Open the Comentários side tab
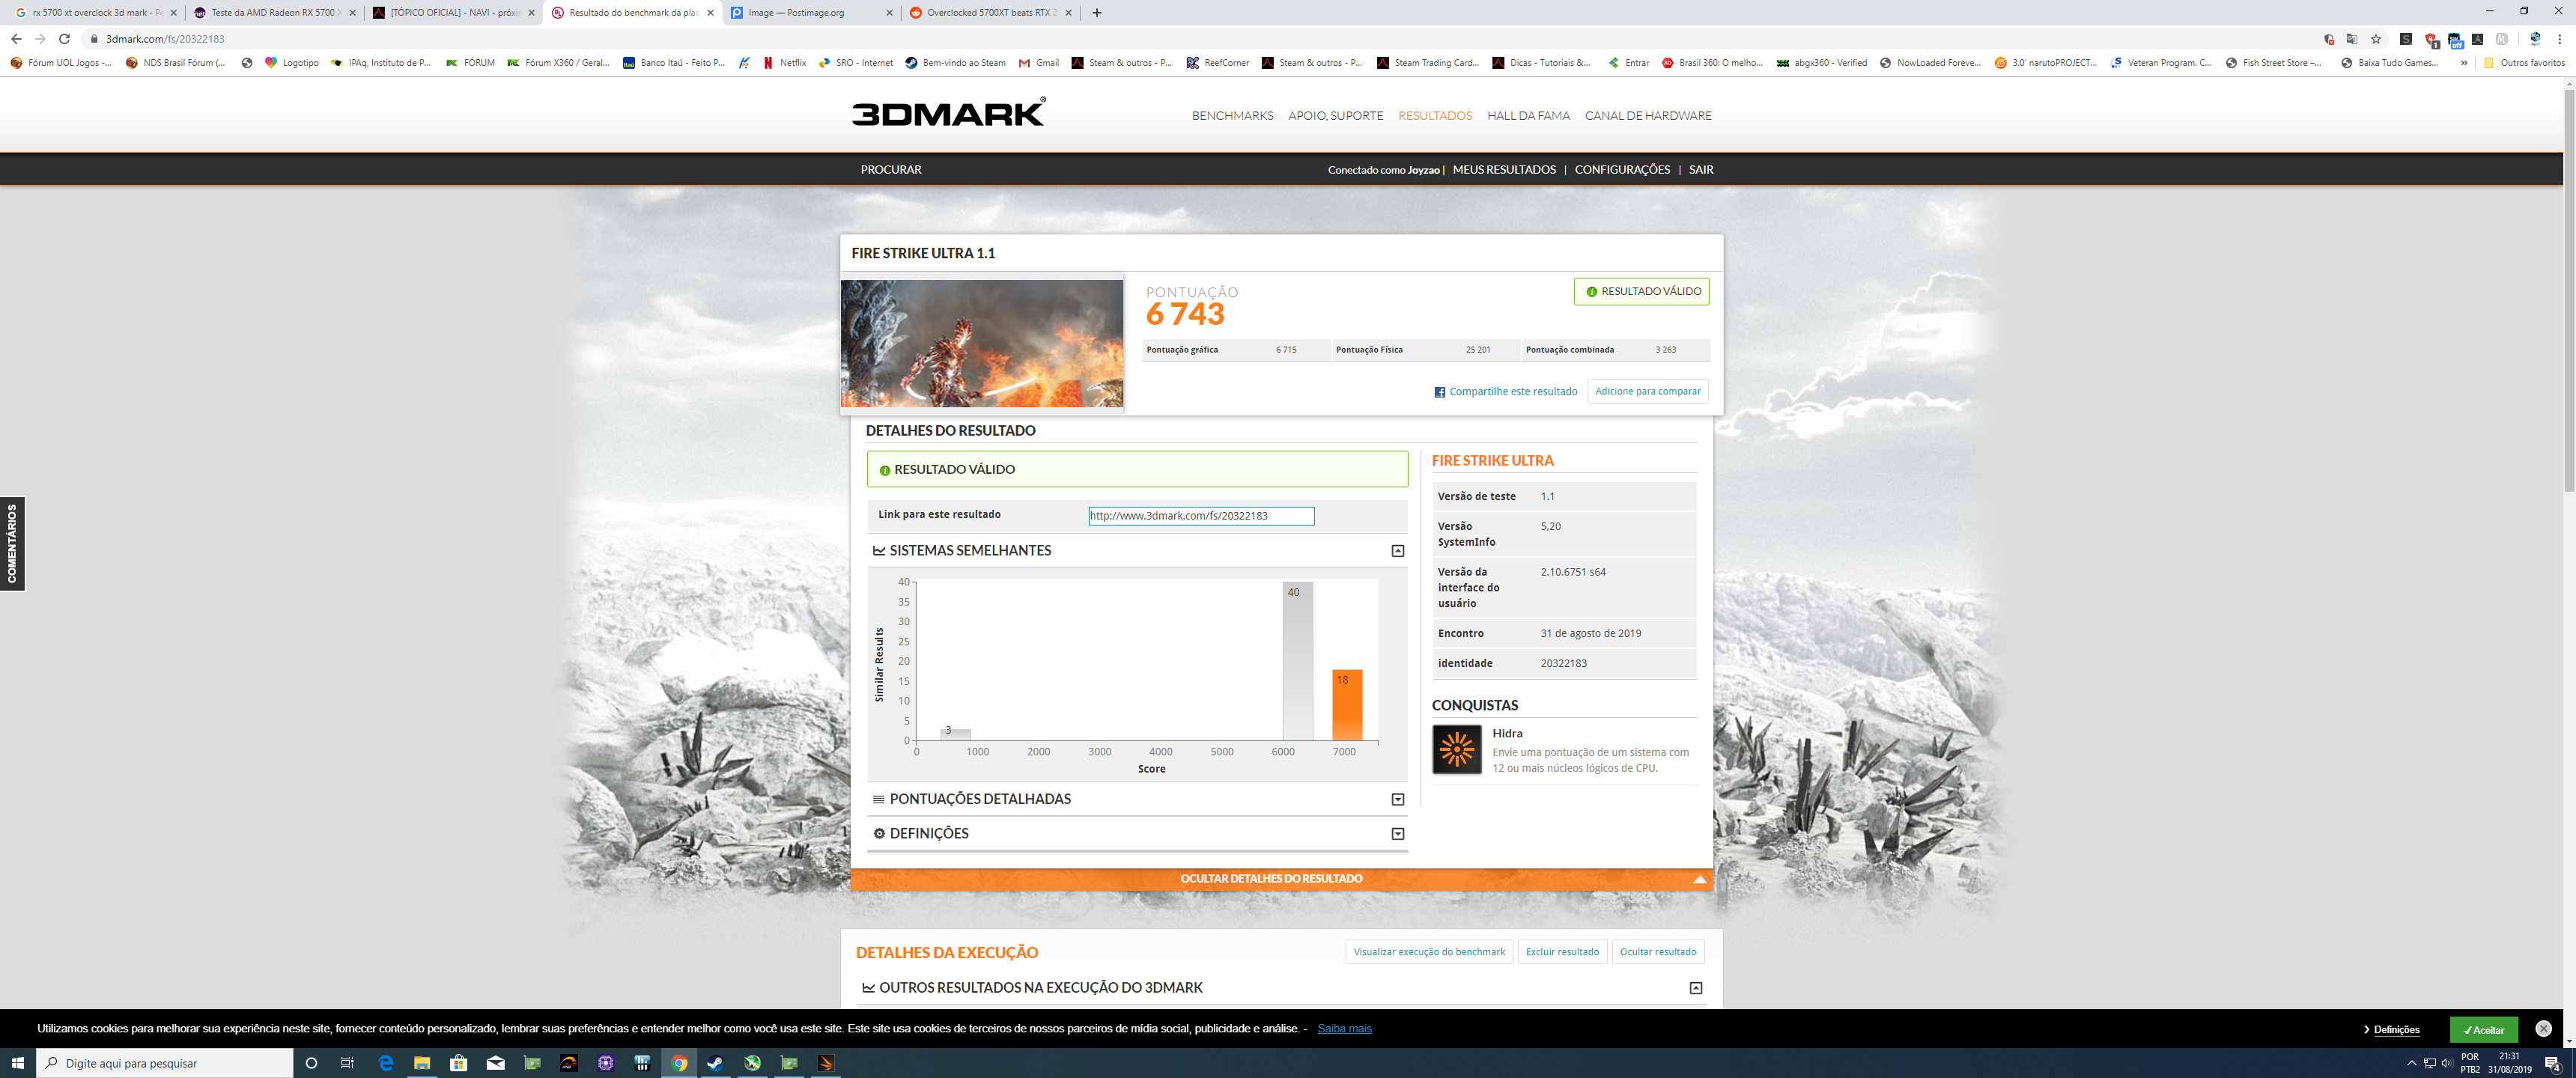This screenshot has height=1078, width=2576. pyautogui.click(x=12, y=544)
